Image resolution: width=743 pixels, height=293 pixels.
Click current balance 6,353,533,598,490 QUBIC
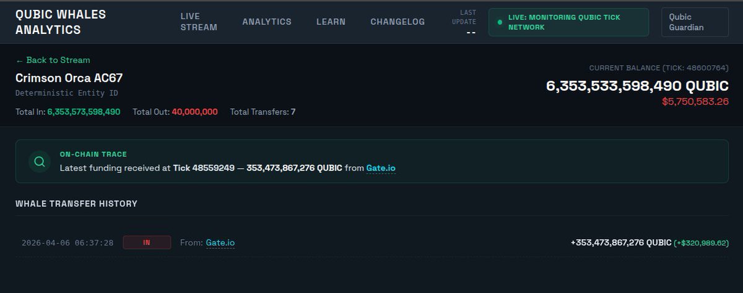click(637, 86)
